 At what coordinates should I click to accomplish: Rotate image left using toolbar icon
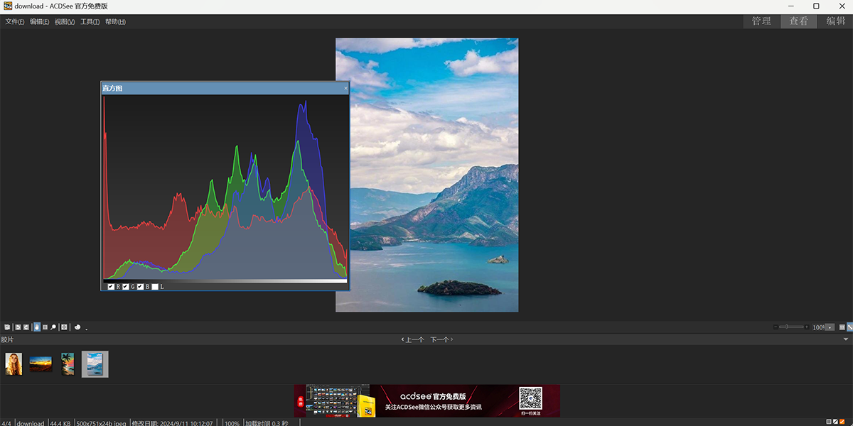pos(18,327)
